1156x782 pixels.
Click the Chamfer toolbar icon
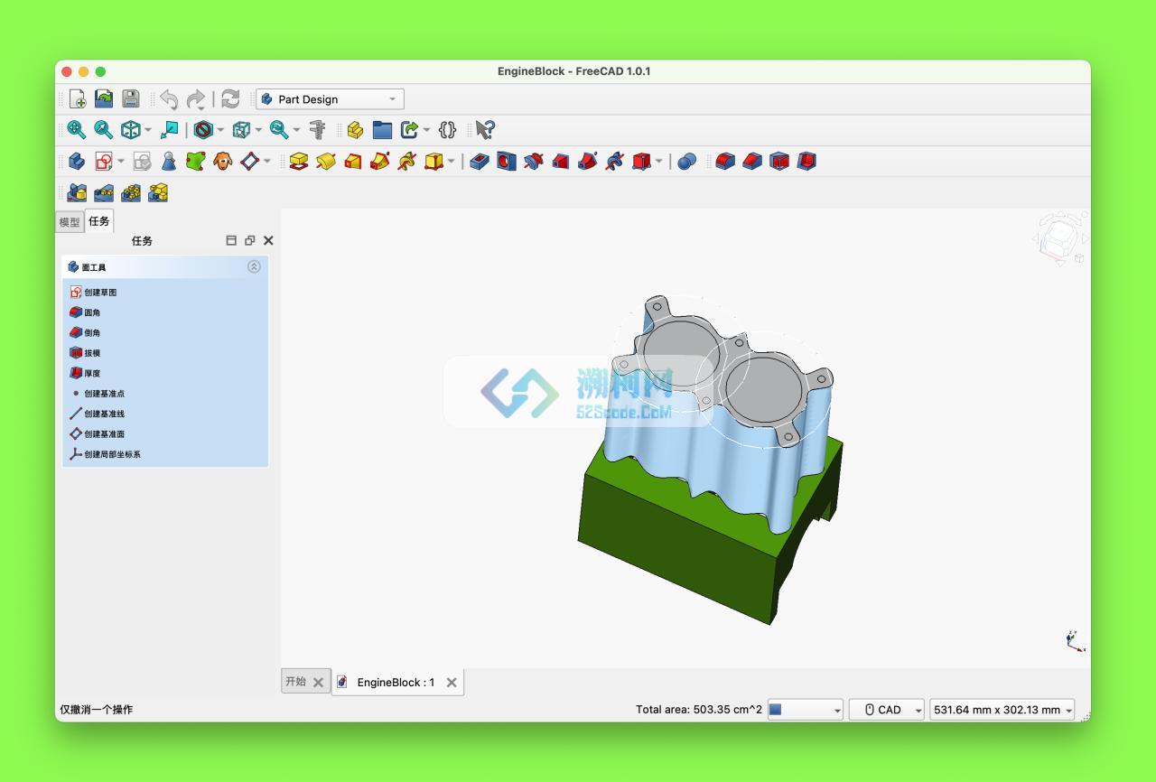pyautogui.click(x=752, y=162)
